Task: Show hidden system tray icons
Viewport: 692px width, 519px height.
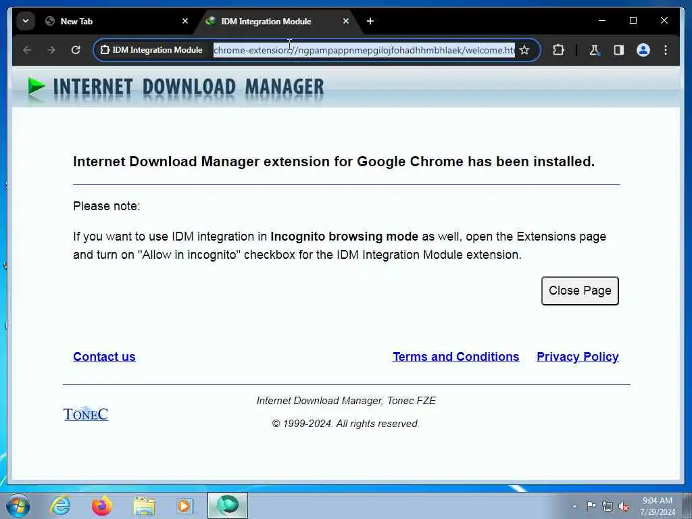Action: [x=574, y=506]
